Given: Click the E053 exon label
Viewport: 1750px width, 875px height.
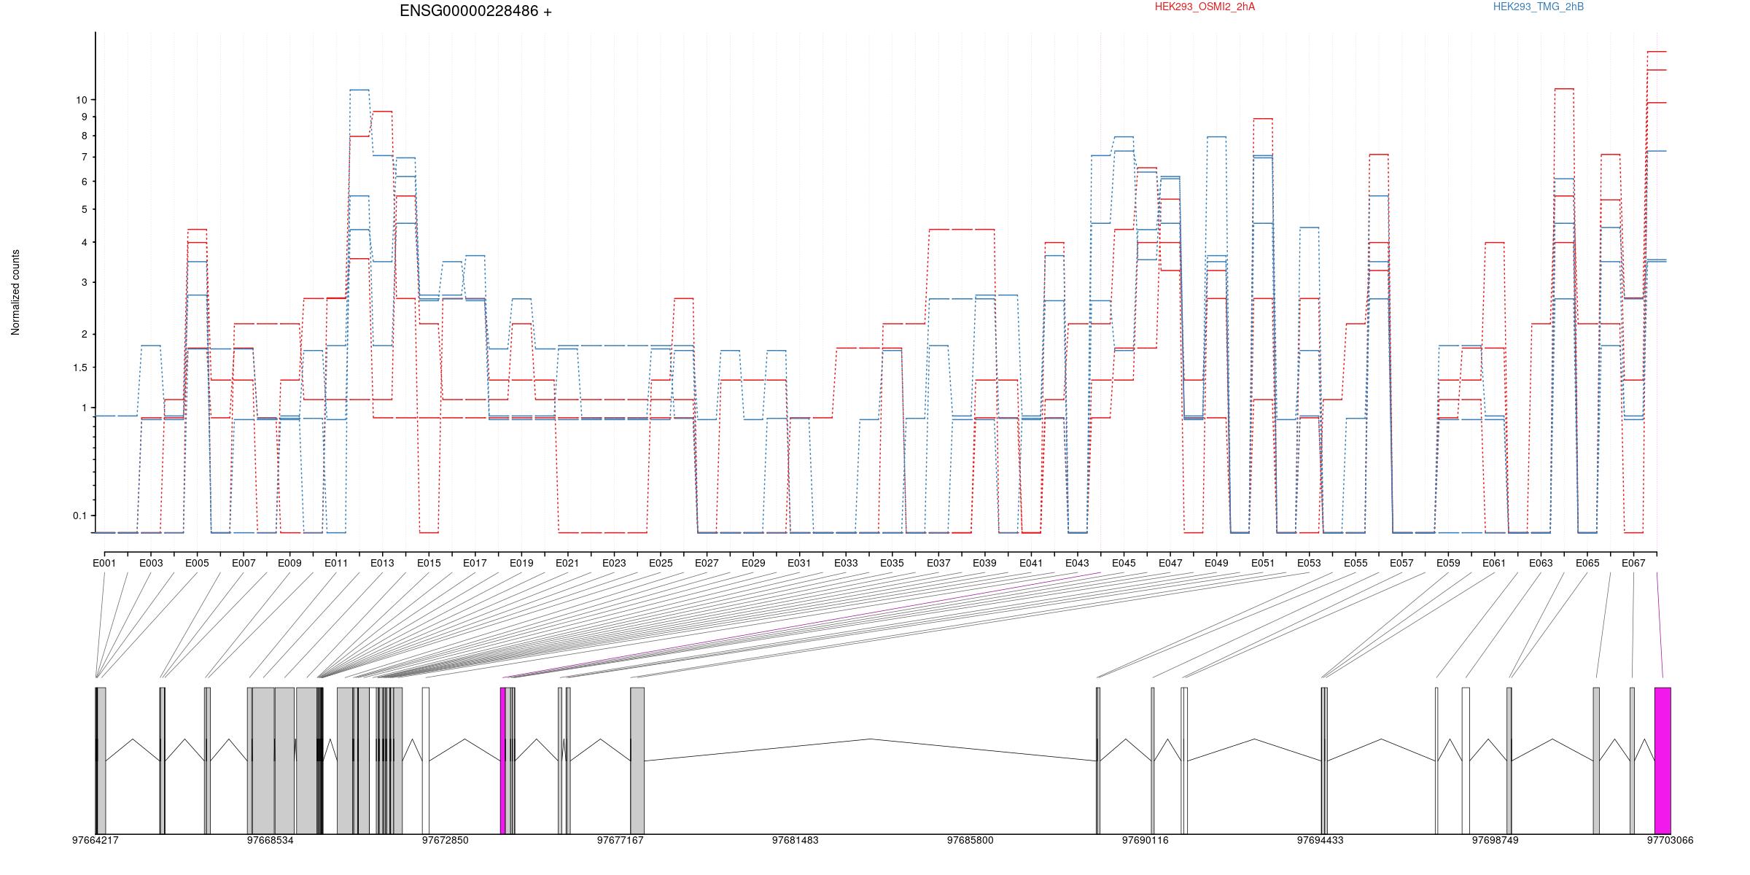Looking at the screenshot, I should pos(1309,564).
